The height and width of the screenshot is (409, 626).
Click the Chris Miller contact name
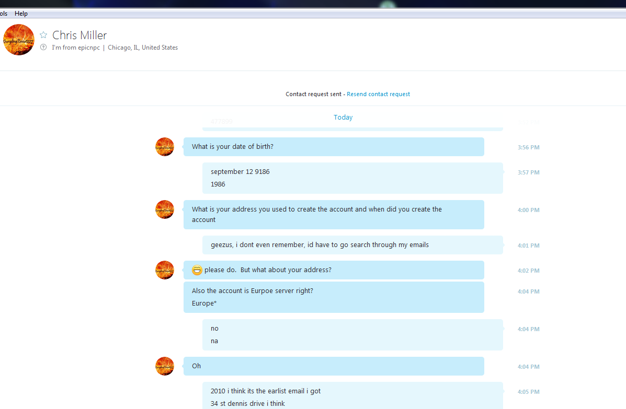[79, 35]
